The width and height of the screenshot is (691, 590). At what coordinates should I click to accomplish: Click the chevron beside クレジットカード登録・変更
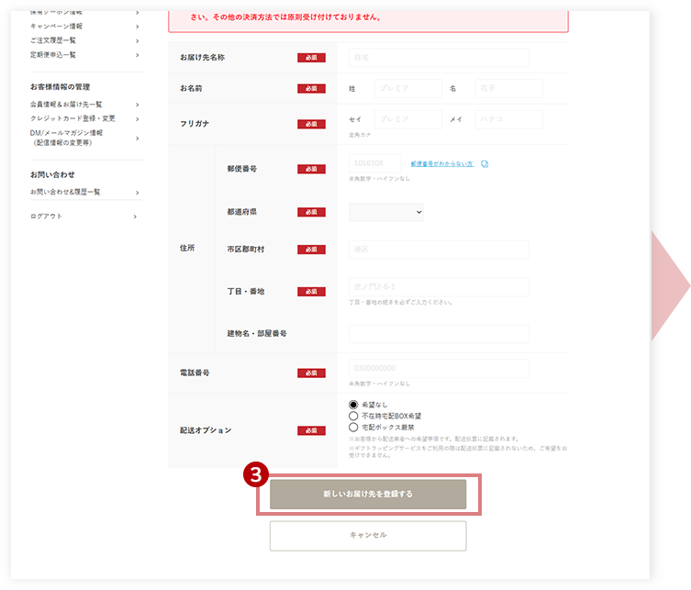138,119
